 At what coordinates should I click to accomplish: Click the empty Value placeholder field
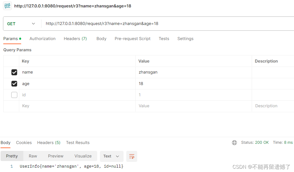coord(194,106)
